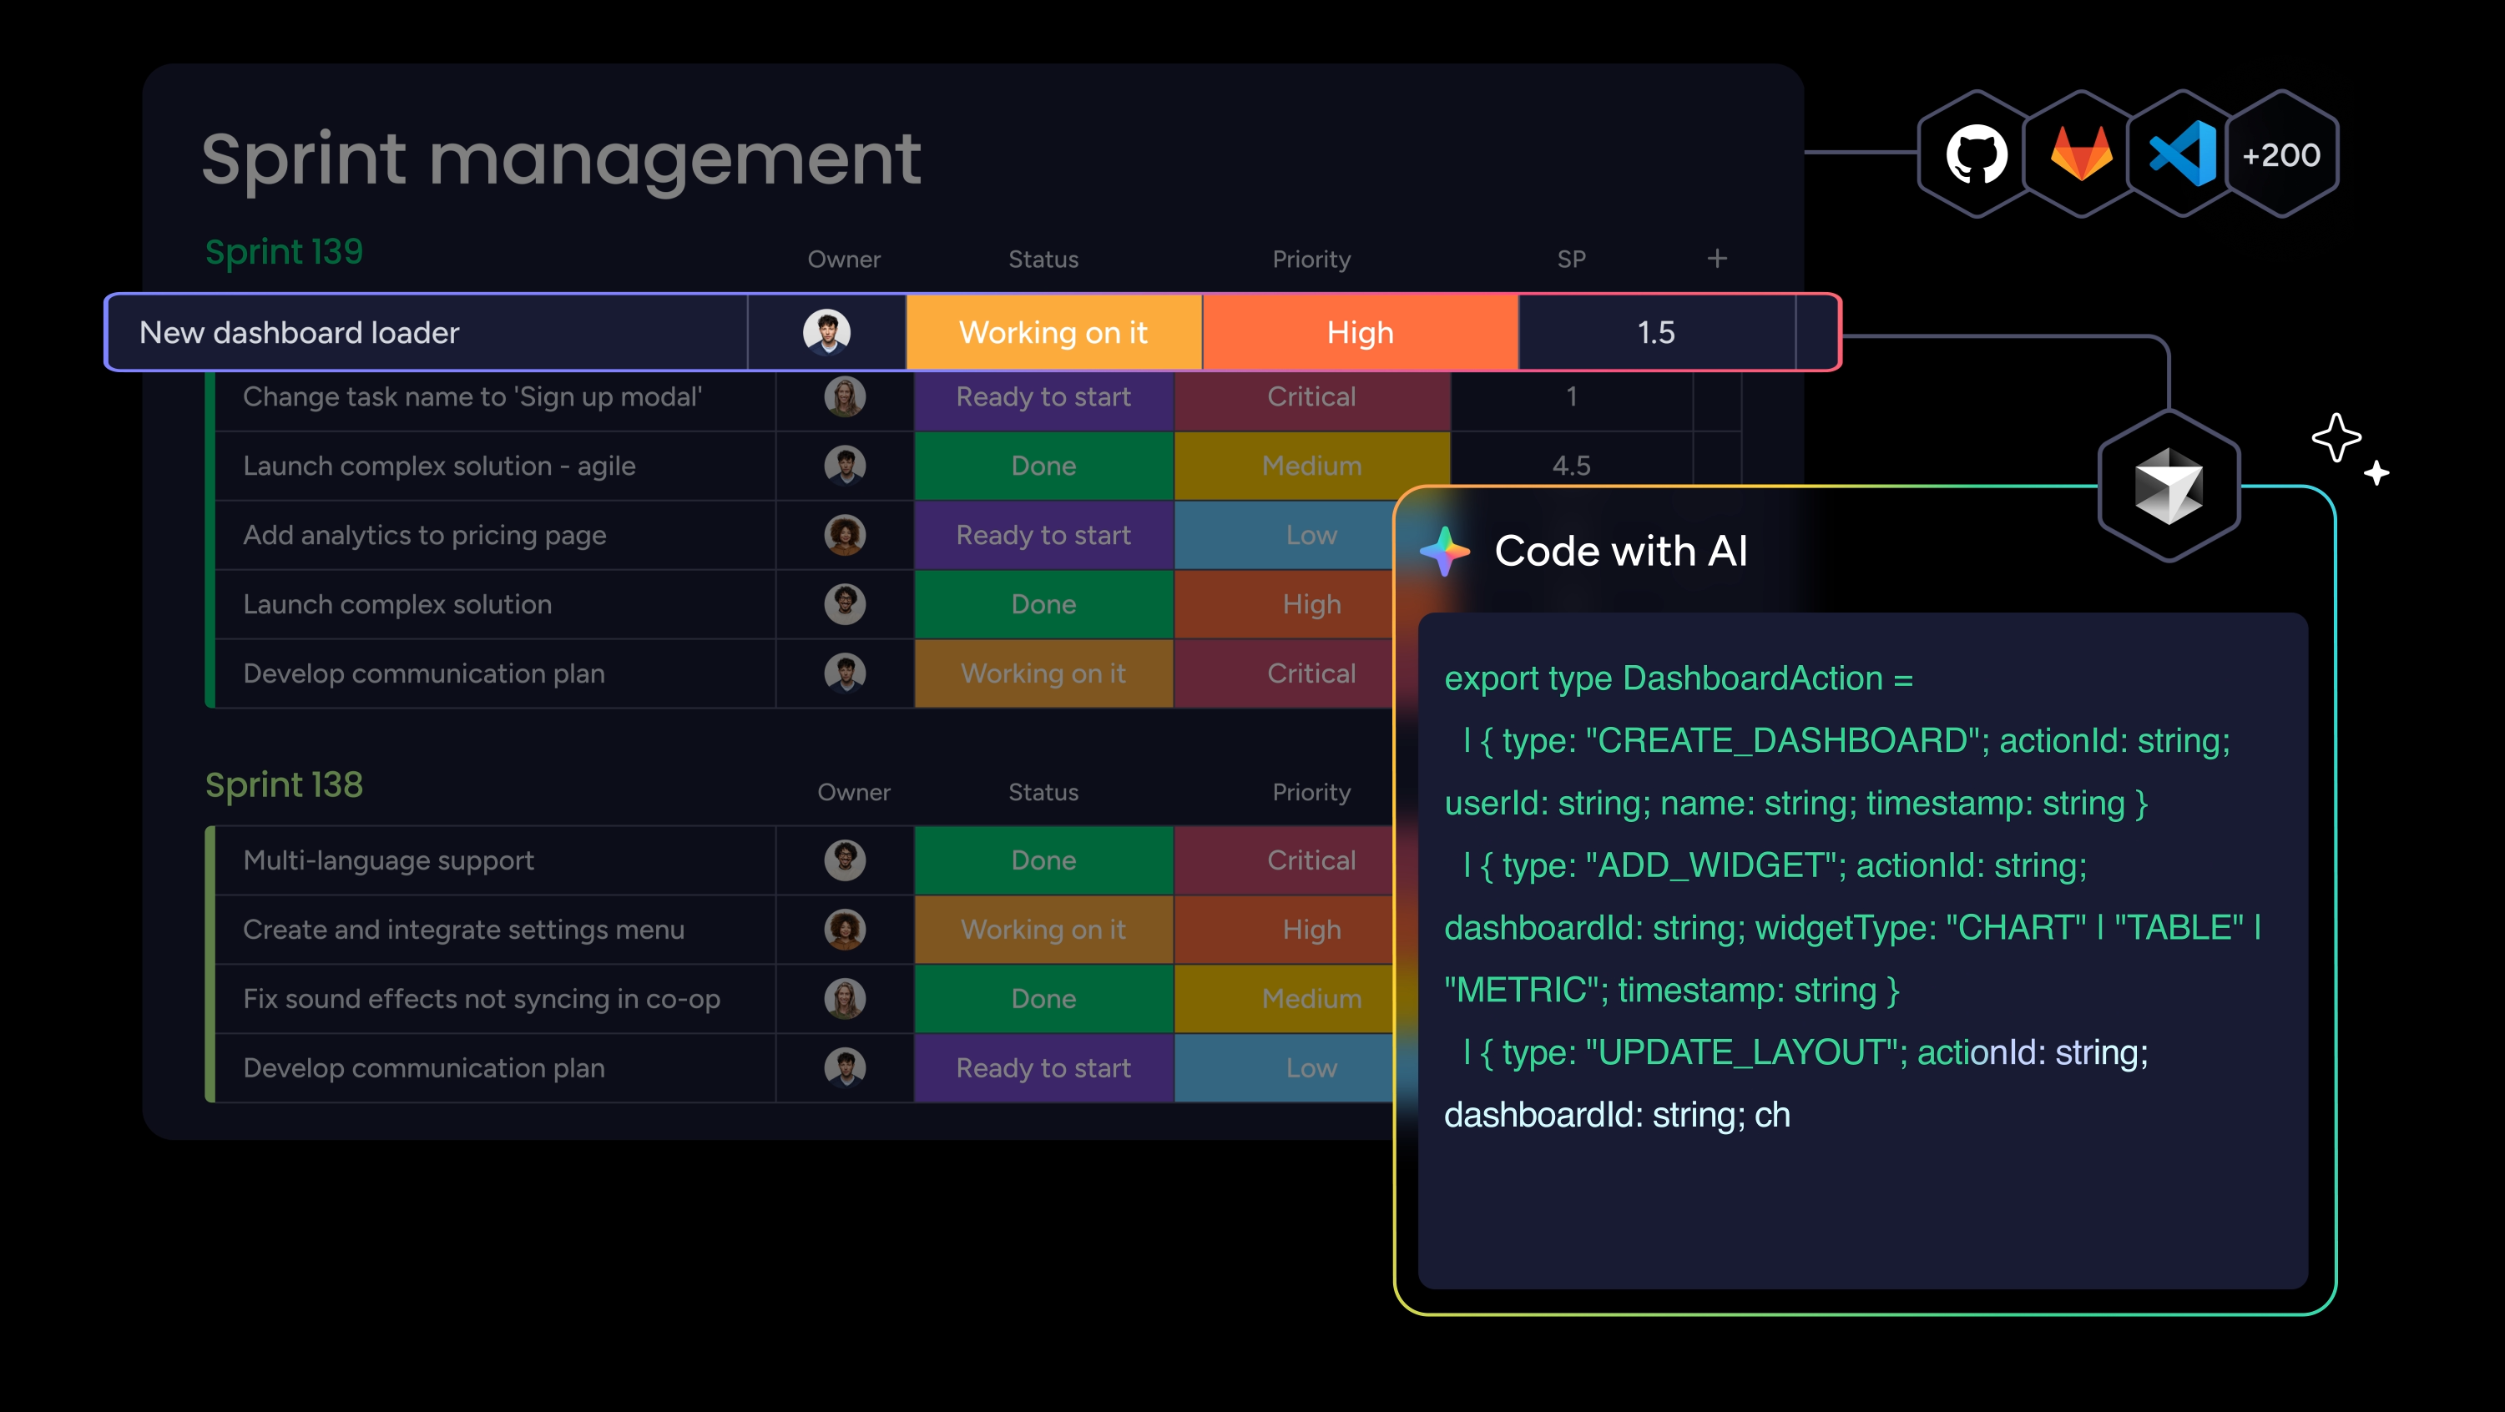Click the GitHub integration hexagon icon
Image resolution: width=2505 pixels, height=1412 pixels.
click(1976, 154)
